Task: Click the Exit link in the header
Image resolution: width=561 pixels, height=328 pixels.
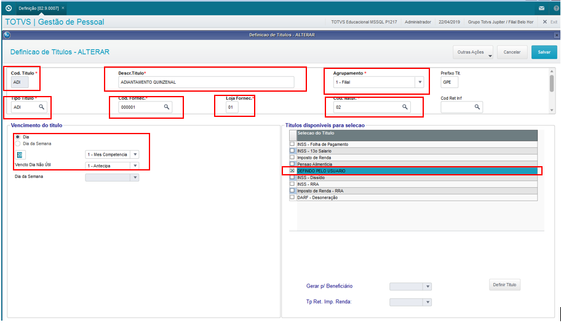Action: [x=554, y=22]
